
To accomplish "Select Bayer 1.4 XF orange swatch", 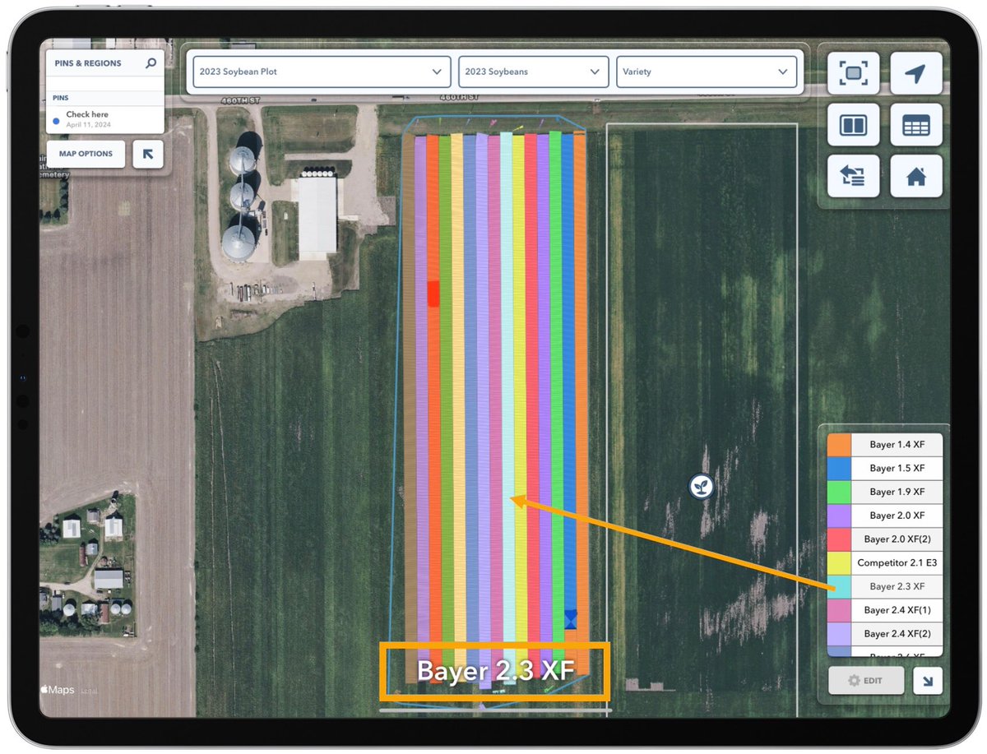I will (839, 445).
